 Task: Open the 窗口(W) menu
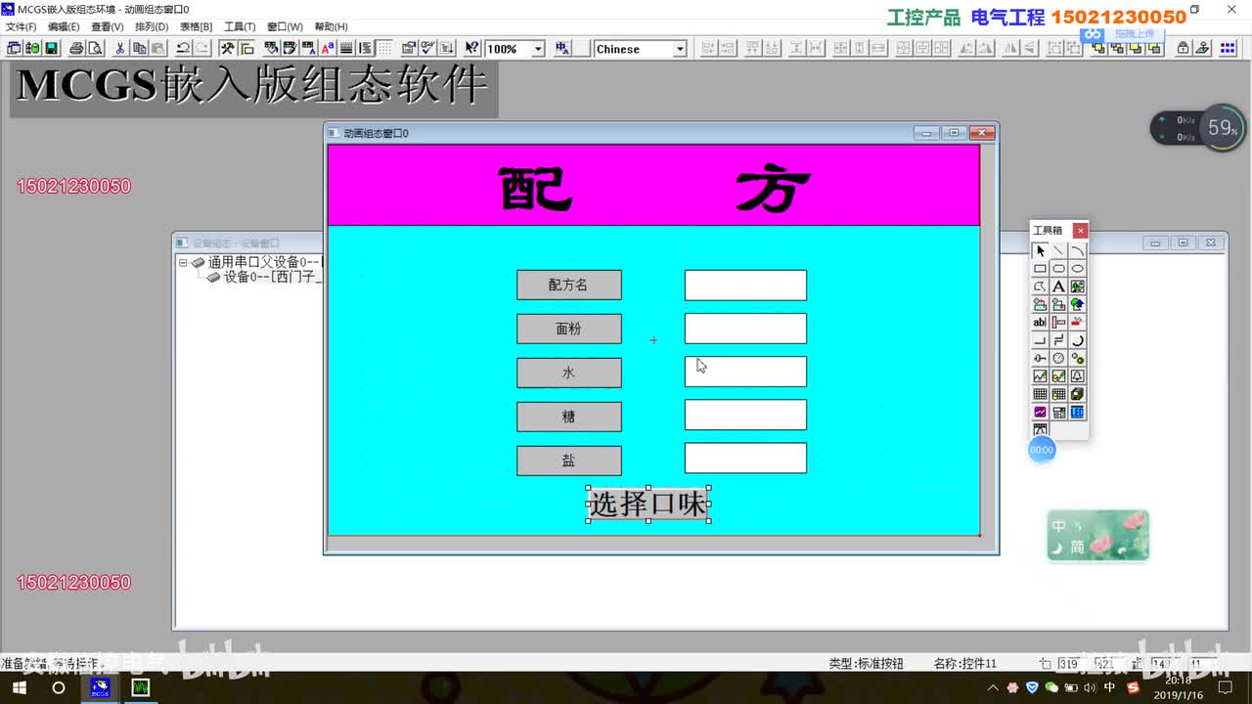[285, 26]
